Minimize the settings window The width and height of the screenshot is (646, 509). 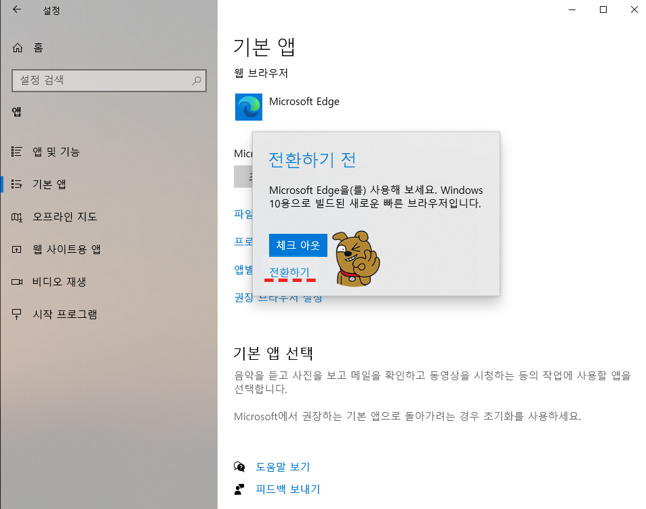572,9
